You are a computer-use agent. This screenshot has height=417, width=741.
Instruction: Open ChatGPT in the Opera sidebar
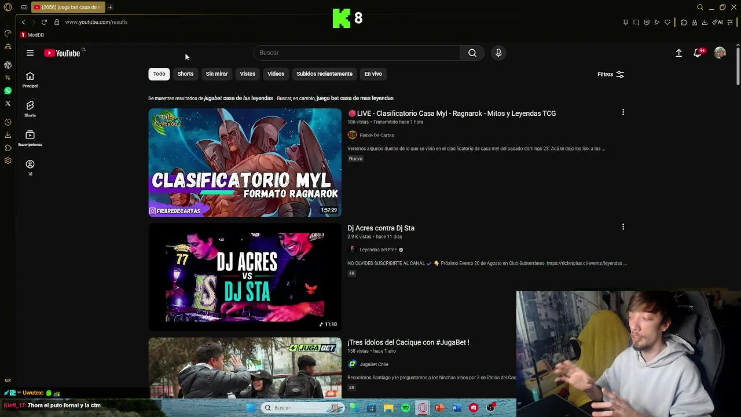[x=8, y=65]
